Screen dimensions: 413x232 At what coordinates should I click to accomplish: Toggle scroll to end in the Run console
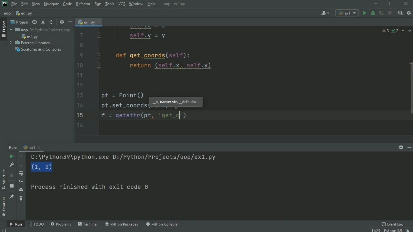coord(21,182)
